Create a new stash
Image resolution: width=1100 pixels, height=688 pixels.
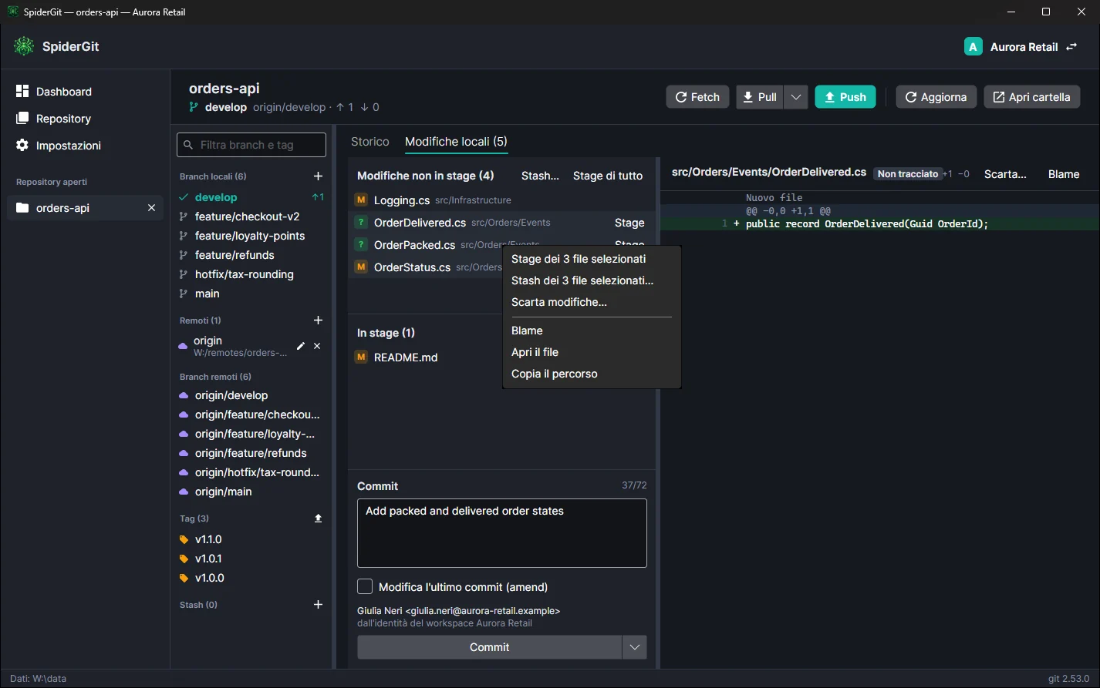pos(318,605)
